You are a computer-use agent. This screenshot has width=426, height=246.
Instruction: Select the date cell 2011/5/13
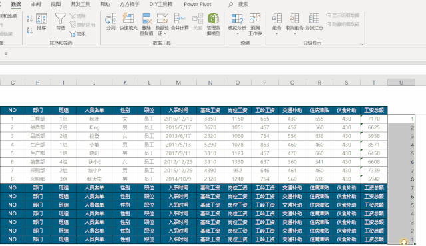click(178, 145)
